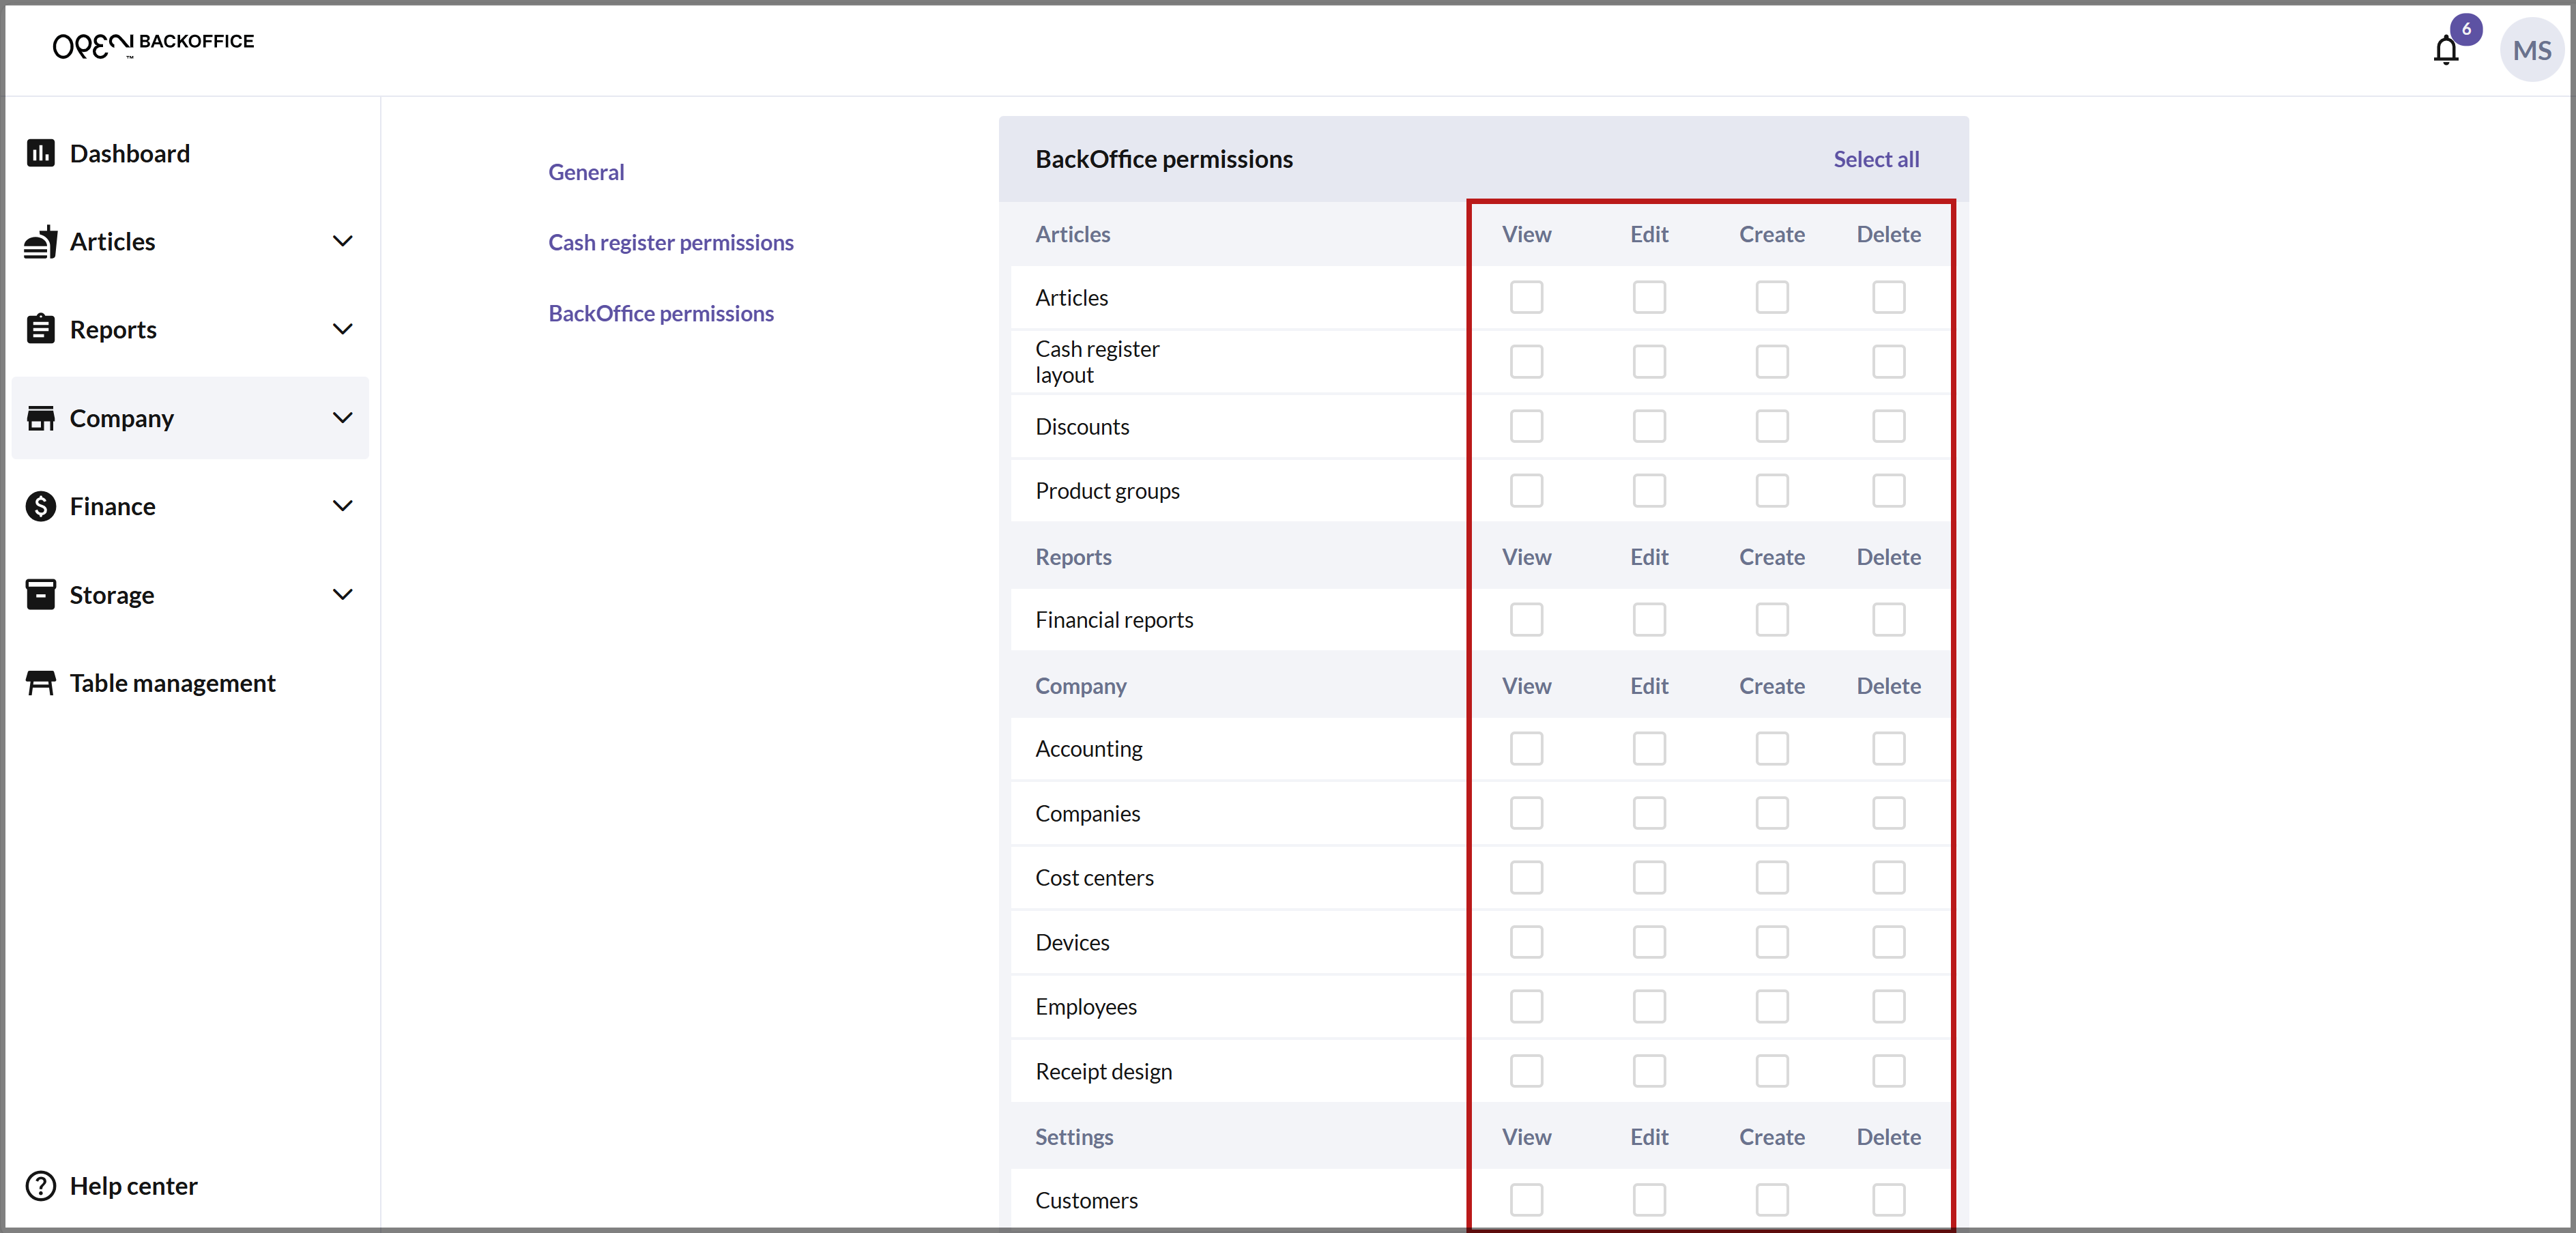Click the Company storefront icon
Viewport: 2576px width, 1233px height.
40,418
